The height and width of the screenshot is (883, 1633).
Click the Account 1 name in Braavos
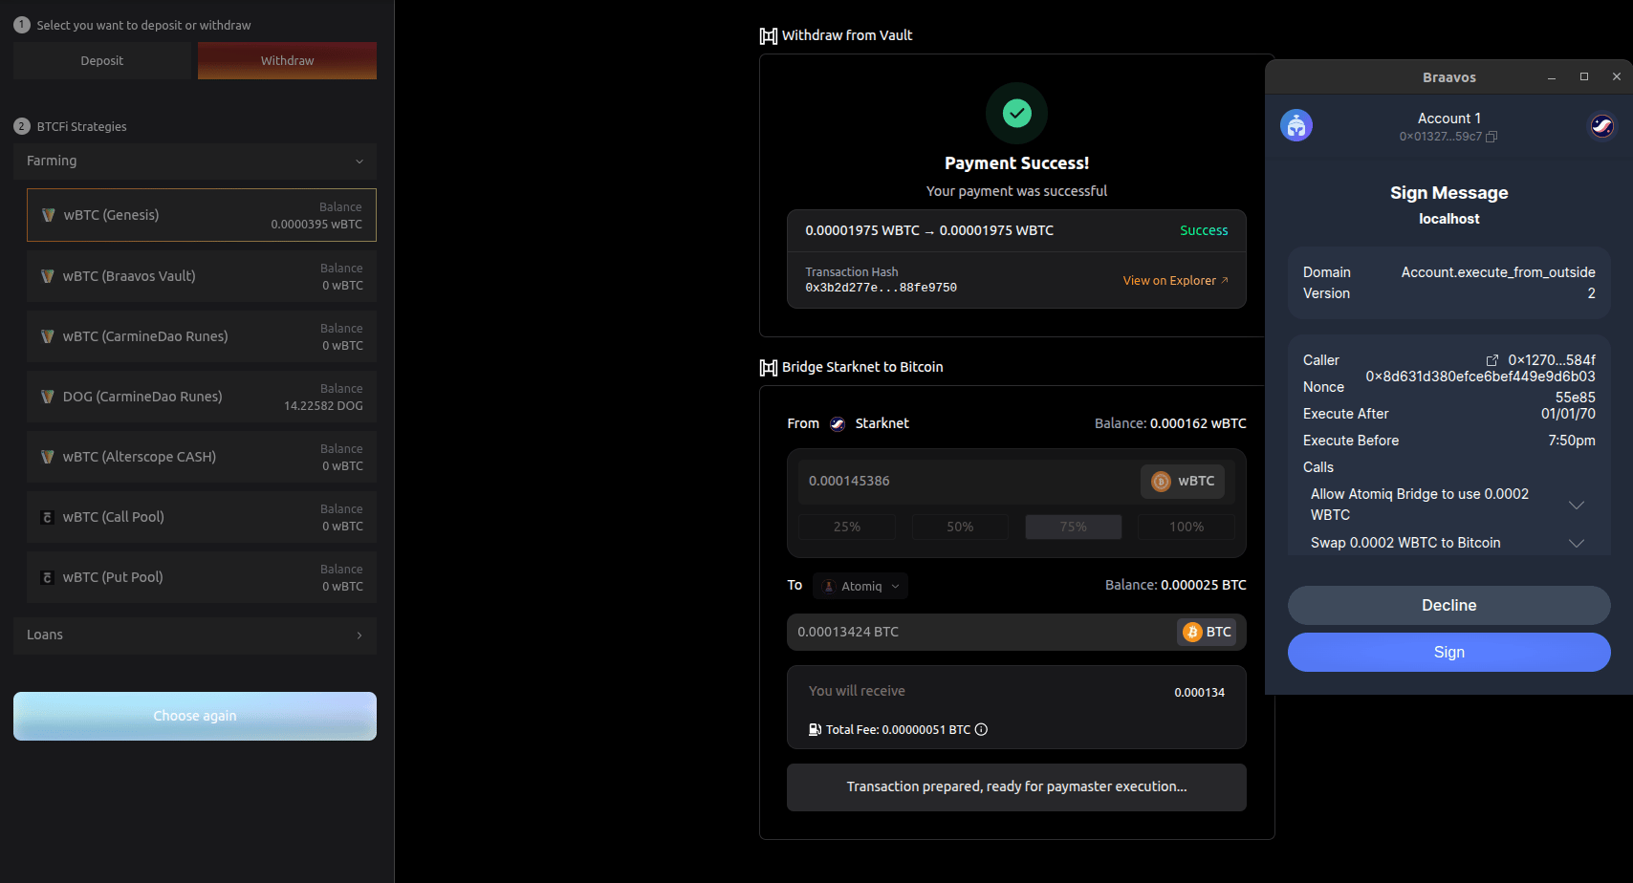click(x=1449, y=118)
